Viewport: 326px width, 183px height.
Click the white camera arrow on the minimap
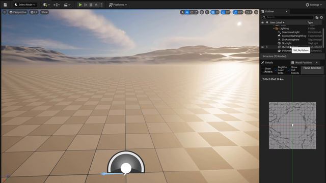coord(292,126)
